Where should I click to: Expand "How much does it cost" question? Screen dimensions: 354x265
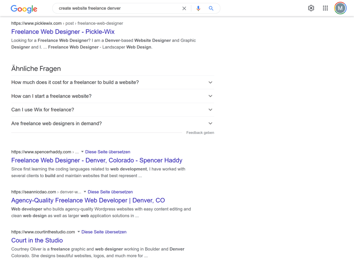point(113,82)
